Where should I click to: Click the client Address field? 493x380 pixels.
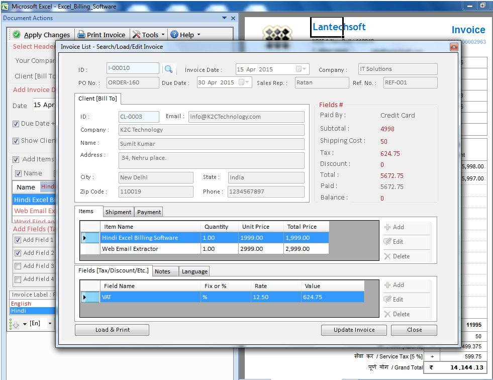212,160
